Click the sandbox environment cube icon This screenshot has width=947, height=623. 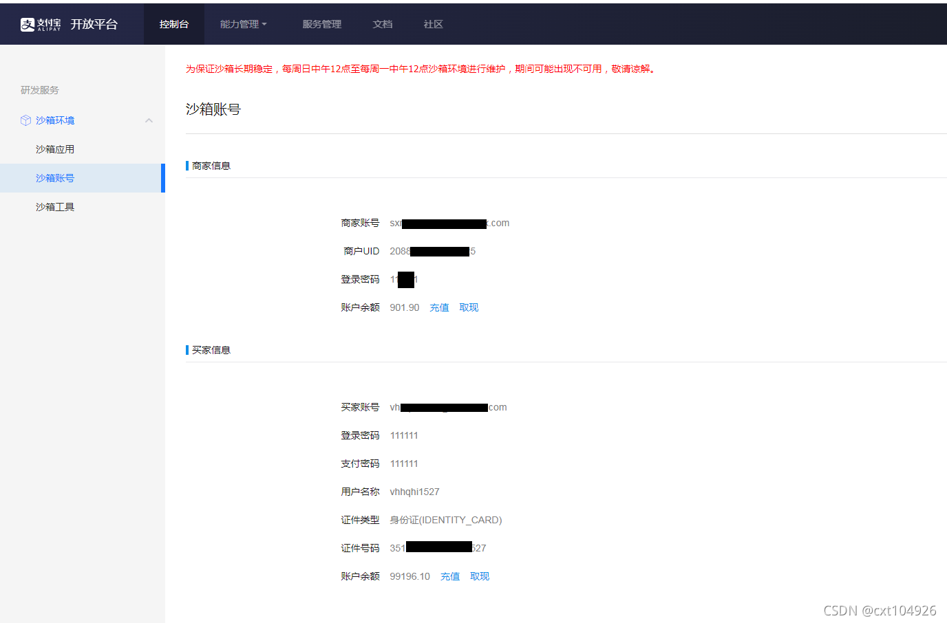point(26,120)
